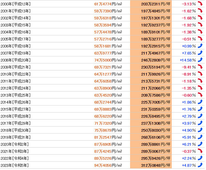
Task: Click the blue up arrow for 2019年
Action: tap(200, 137)
